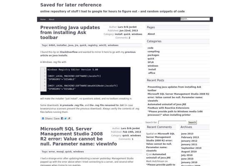Open recent post Microsoft SQL Server Management Studio error
This screenshot has width=250, height=166.
pyautogui.click(x=178, y=98)
